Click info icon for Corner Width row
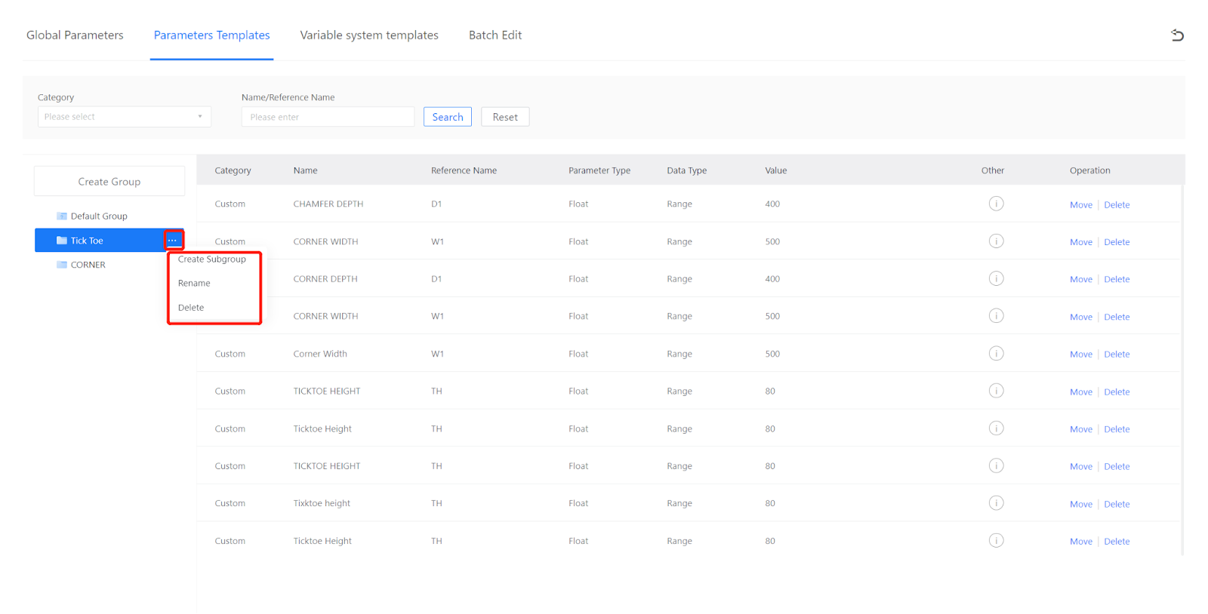 [x=996, y=354]
